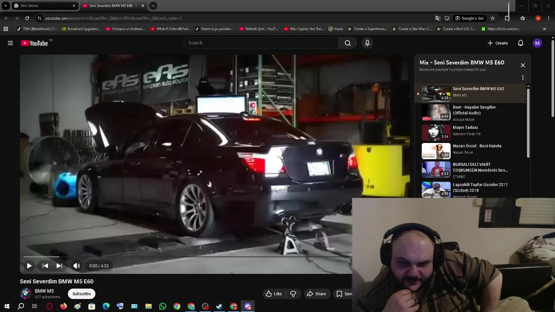Create new YouTube content
The image size is (555, 312).
[497, 43]
